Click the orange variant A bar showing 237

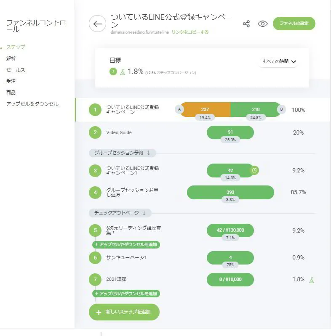pos(205,110)
